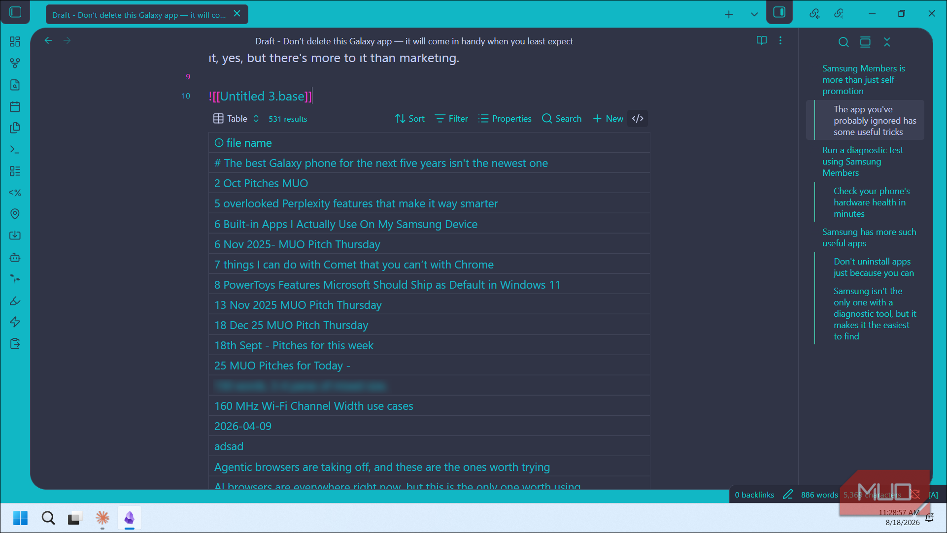Screen dimensions: 947x533
Task: Navigate forward with right arrow
Action: tap(67, 40)
